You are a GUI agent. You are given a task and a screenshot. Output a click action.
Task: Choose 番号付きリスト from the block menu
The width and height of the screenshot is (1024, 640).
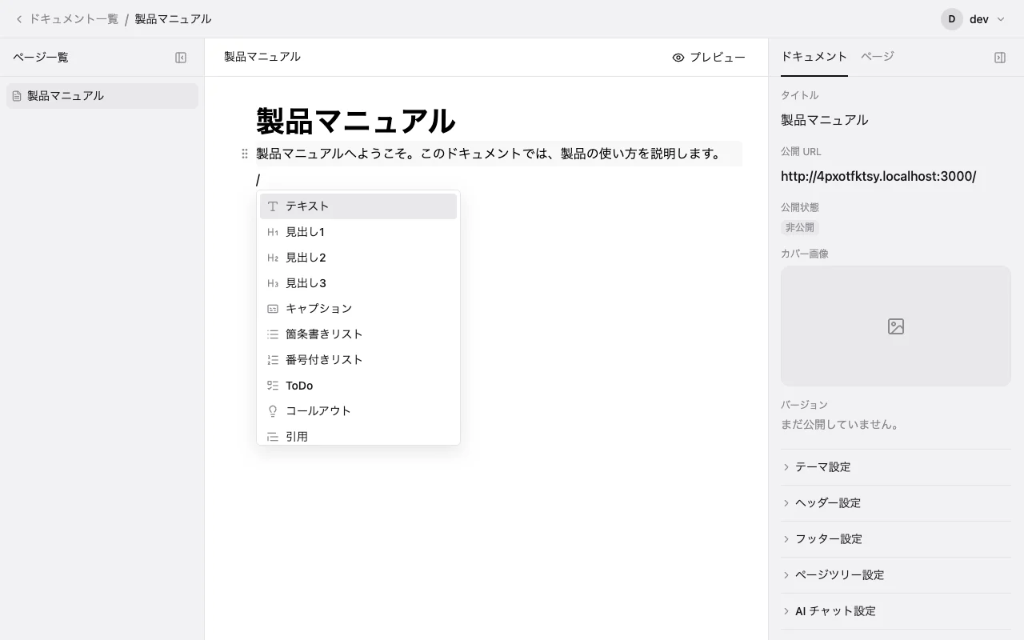click(x=358, y=360)
